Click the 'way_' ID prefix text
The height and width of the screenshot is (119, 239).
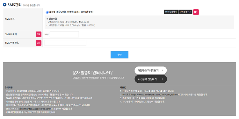47,34
